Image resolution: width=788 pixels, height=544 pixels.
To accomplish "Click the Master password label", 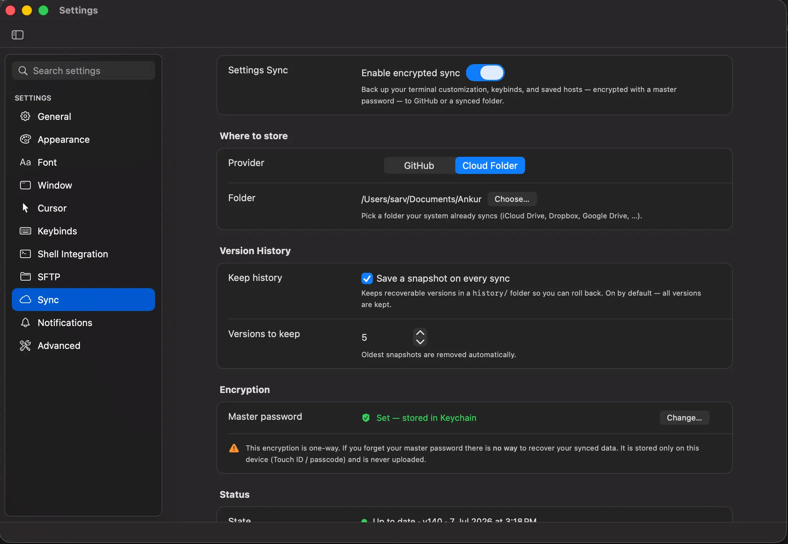I will [265, 416].
